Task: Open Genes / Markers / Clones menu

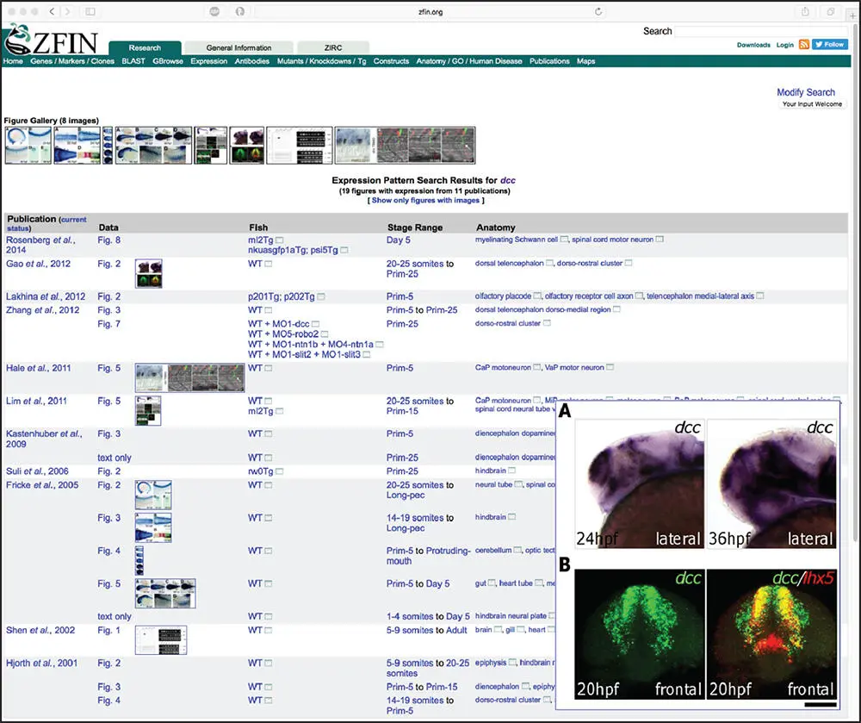Action: pyautogui.click(x=72, y=61)
